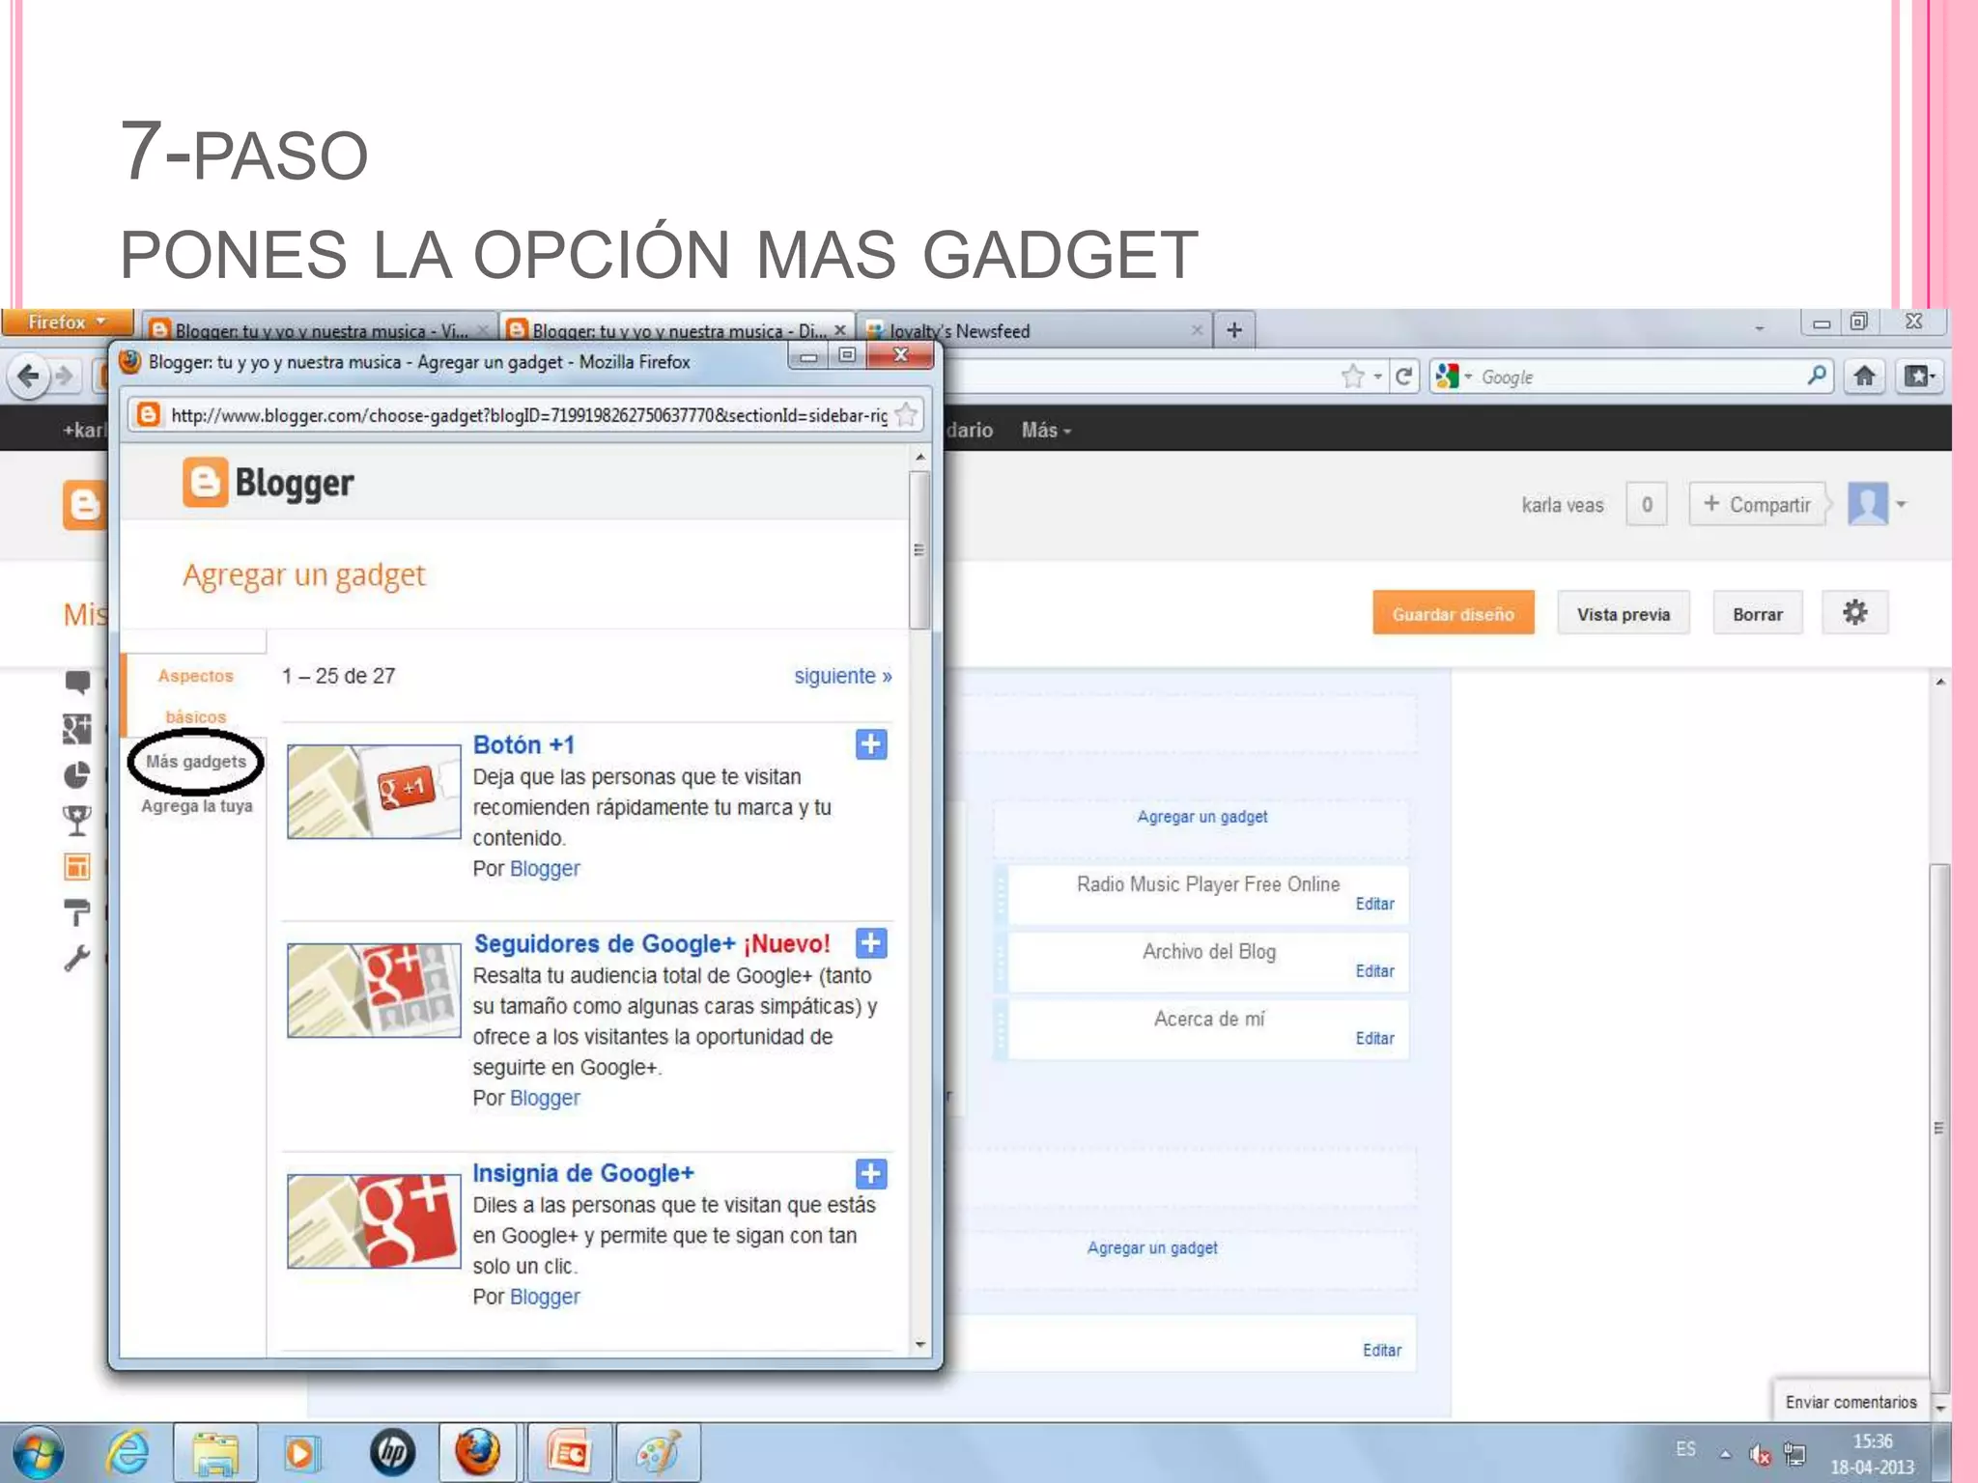This screenshot has width=1978, height=1483.
Task: Open Paint from the taskbar
Action: pos(658,1452)
